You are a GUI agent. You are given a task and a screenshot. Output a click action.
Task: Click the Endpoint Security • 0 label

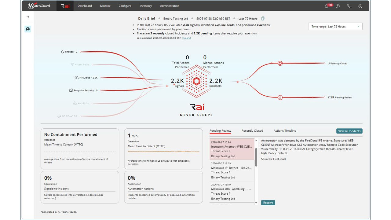86,90
